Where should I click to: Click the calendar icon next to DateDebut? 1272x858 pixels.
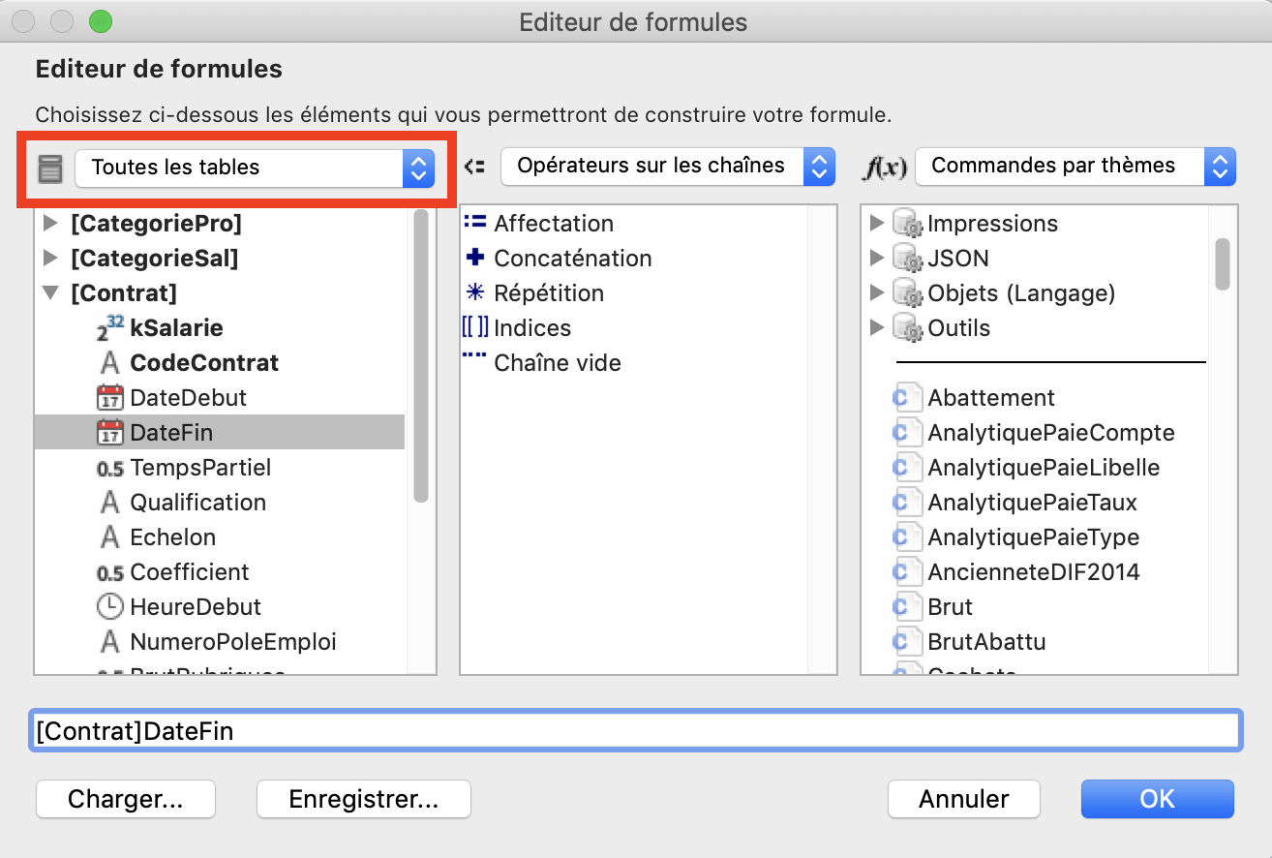coord(110,398)
